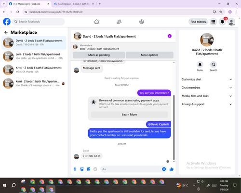The height and width of the screenshot is (193, 241).
Task: Open Kristi's apartment conversation
Action: pyautogui.click(x=34, y=70)
